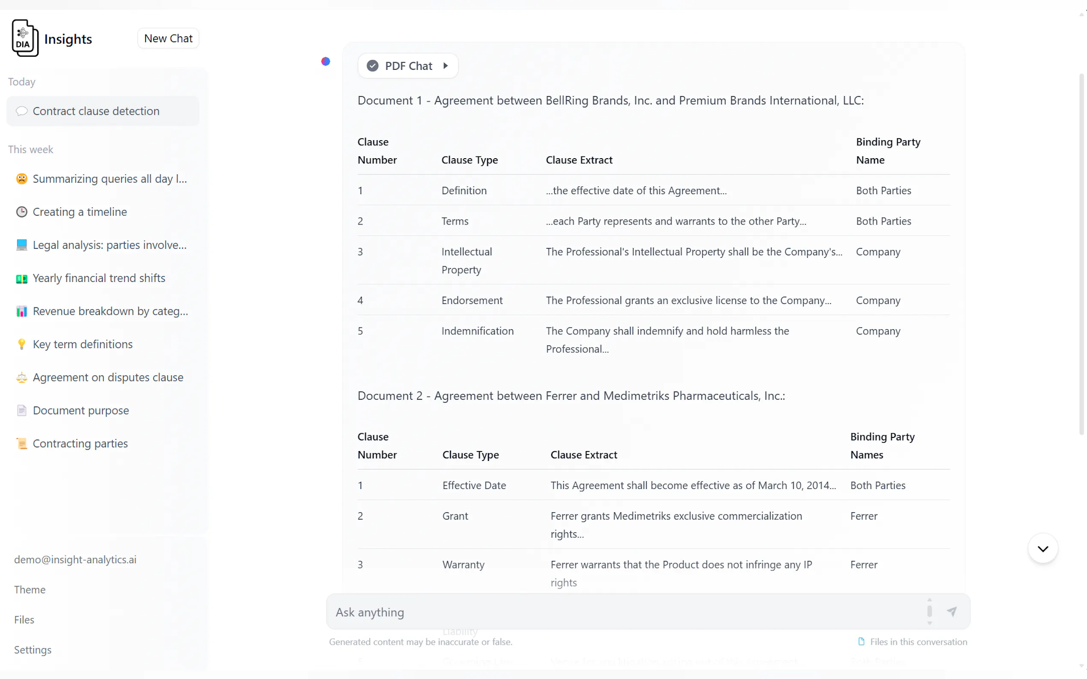Viewport: 1087px width, 679px height.
Task: Click the laptop icon beside Legal analysis
Action: pos(21,245)
